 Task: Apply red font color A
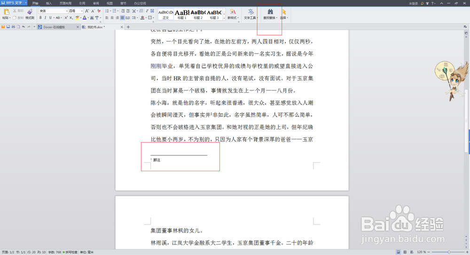[x=85, y=18]
